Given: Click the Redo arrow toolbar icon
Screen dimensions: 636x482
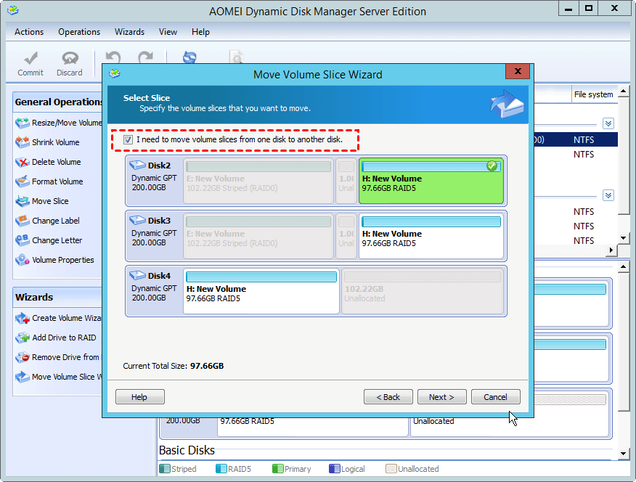Looking at the screenshot, I should coord(145,57).
